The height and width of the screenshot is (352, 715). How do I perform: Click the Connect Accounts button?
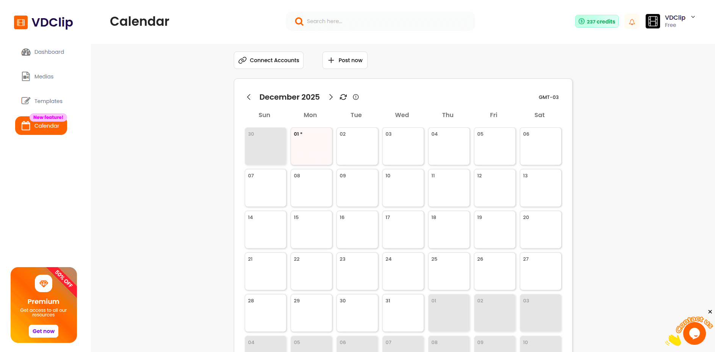point(268,60)
